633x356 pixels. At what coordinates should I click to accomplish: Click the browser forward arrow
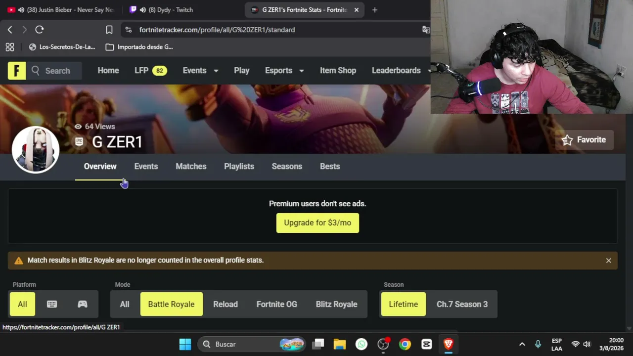pos(24,30)
